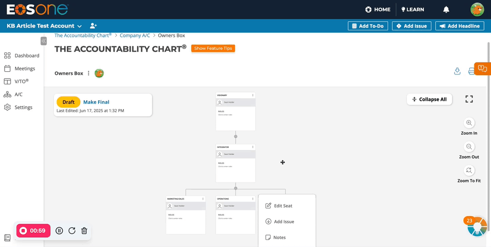Screen dimensions: 491x247
Task: Open the notifications bell
Action: coord(446,9)
